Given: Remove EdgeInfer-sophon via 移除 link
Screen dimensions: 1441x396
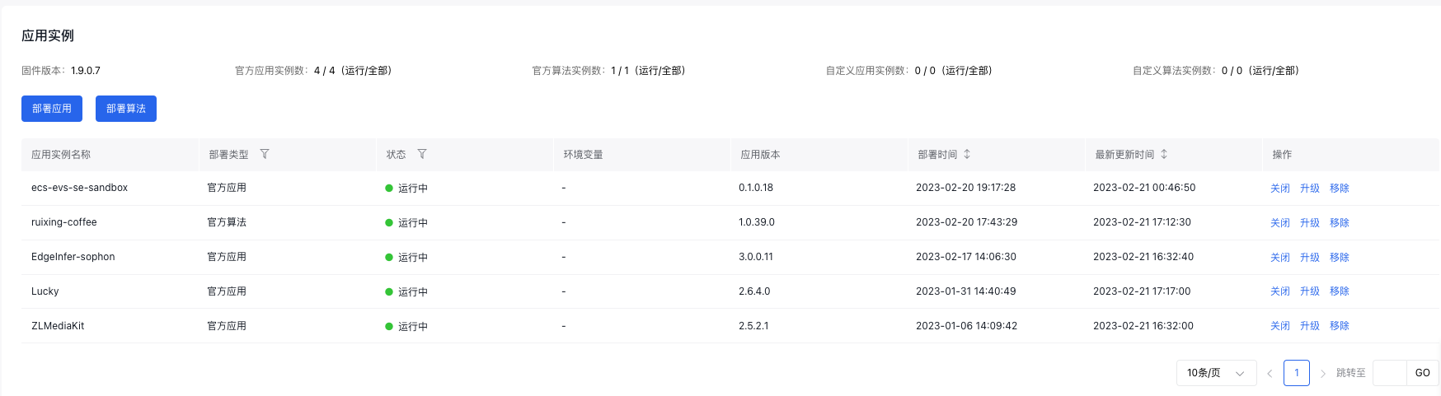Looking at the screenshot, I should click(1340, 258).
